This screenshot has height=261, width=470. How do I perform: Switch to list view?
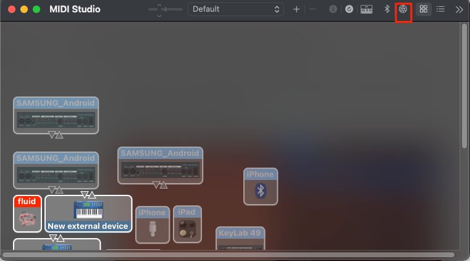tap(440, 9)
